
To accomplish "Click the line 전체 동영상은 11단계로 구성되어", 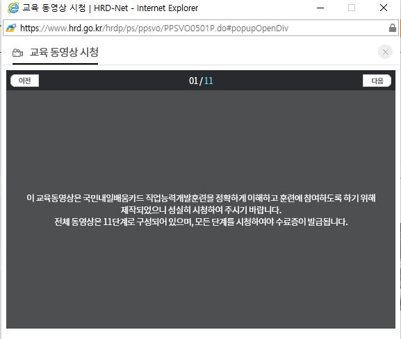I will tap(201, 222).
